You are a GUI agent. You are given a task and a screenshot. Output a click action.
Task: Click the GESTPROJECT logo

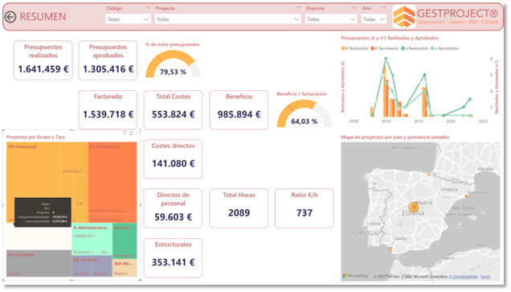[446, 17]
